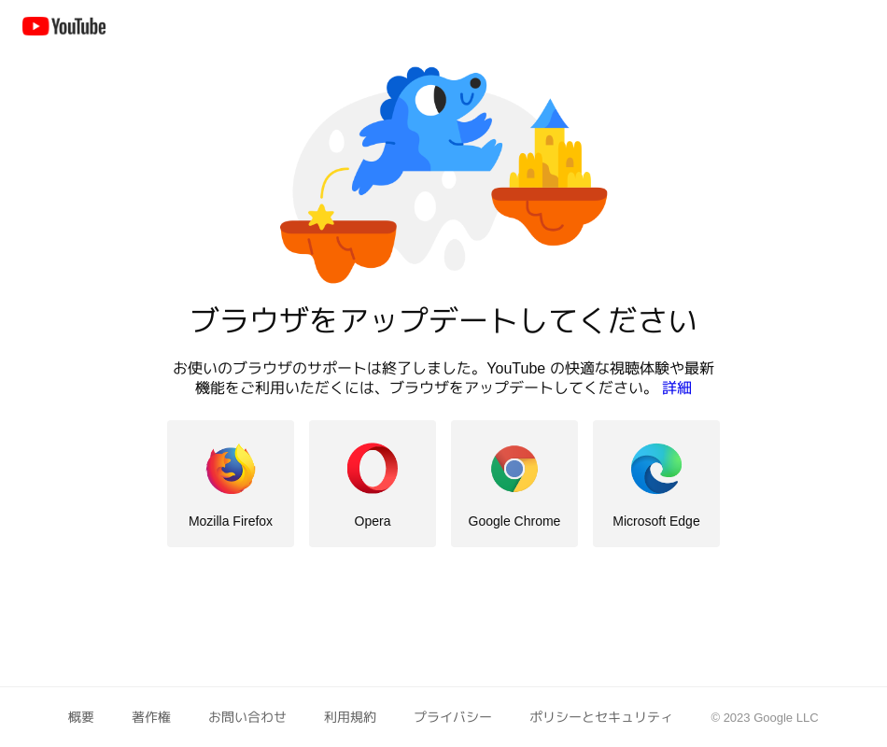Screen dimensions: 887x747
Task: Open the ポリシーとセキュリティ footer link
Action: click(x=600, y=717)
